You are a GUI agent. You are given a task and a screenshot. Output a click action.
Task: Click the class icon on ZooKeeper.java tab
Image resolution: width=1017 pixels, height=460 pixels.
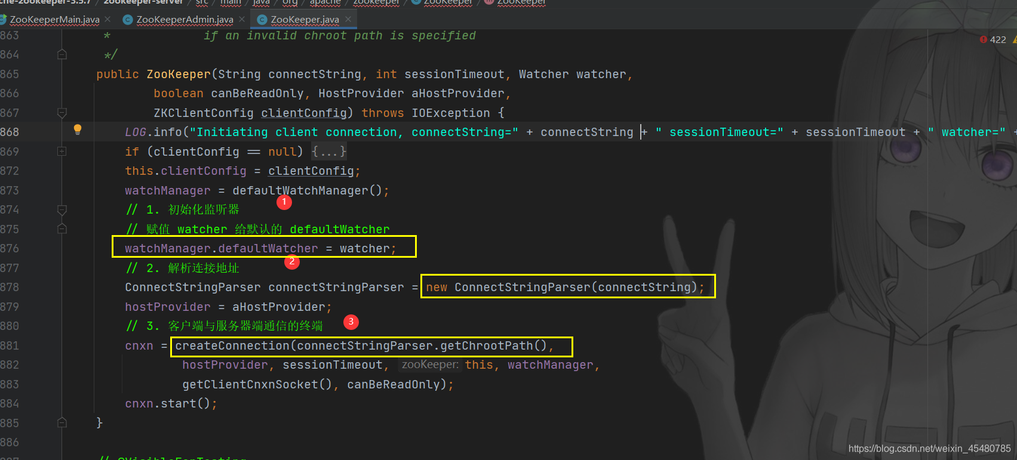point(262,20)
